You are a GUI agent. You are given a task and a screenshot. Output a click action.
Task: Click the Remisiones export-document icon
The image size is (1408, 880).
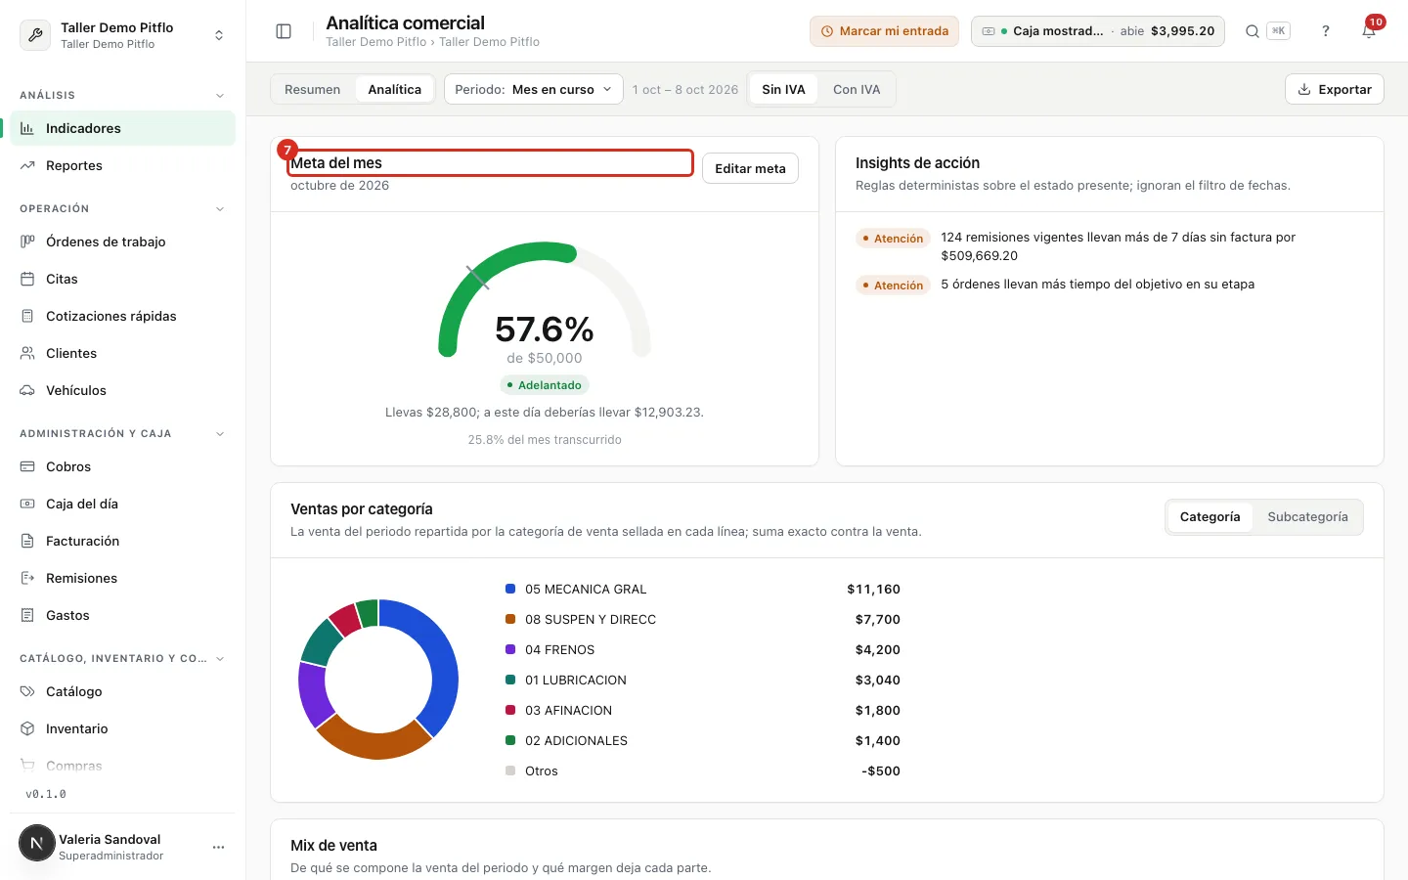pyautogui.click(x=27, y=578)
